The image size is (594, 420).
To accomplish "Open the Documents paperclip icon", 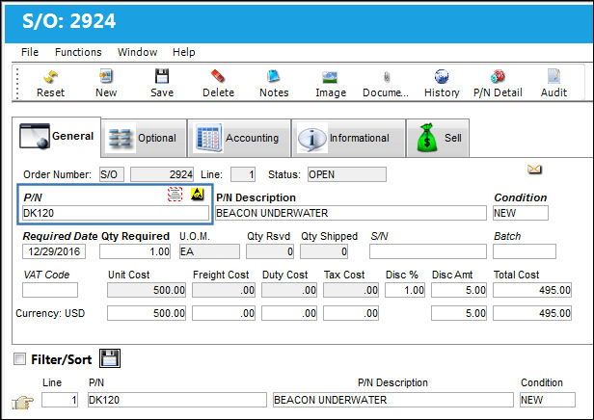I will click(387, 77).
